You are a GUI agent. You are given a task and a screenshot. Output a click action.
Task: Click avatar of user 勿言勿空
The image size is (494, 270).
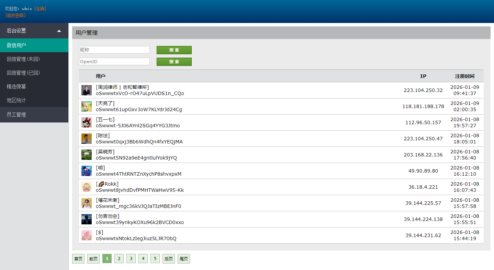pyautogui.click(x=87, y=219)
